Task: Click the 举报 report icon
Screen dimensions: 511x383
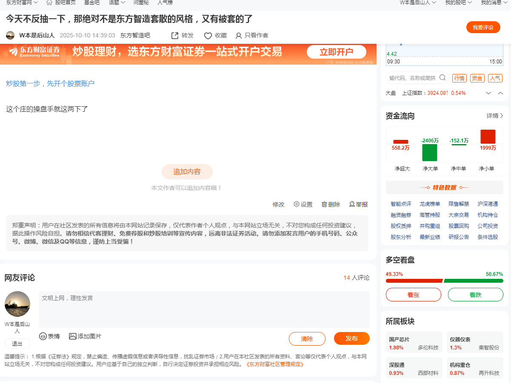Action: coord(352,204)
